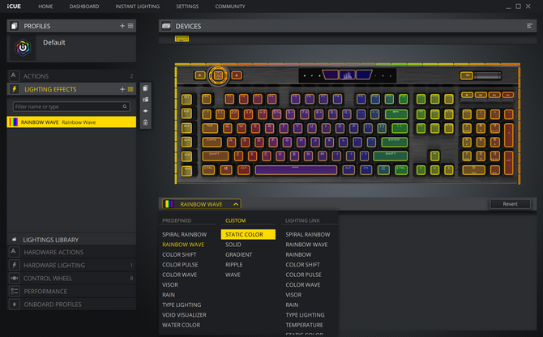Image resolution: width=543 pixels, height=337 pixels.
Task: Open the Hardware Lighting section
Action: point(71,266)
